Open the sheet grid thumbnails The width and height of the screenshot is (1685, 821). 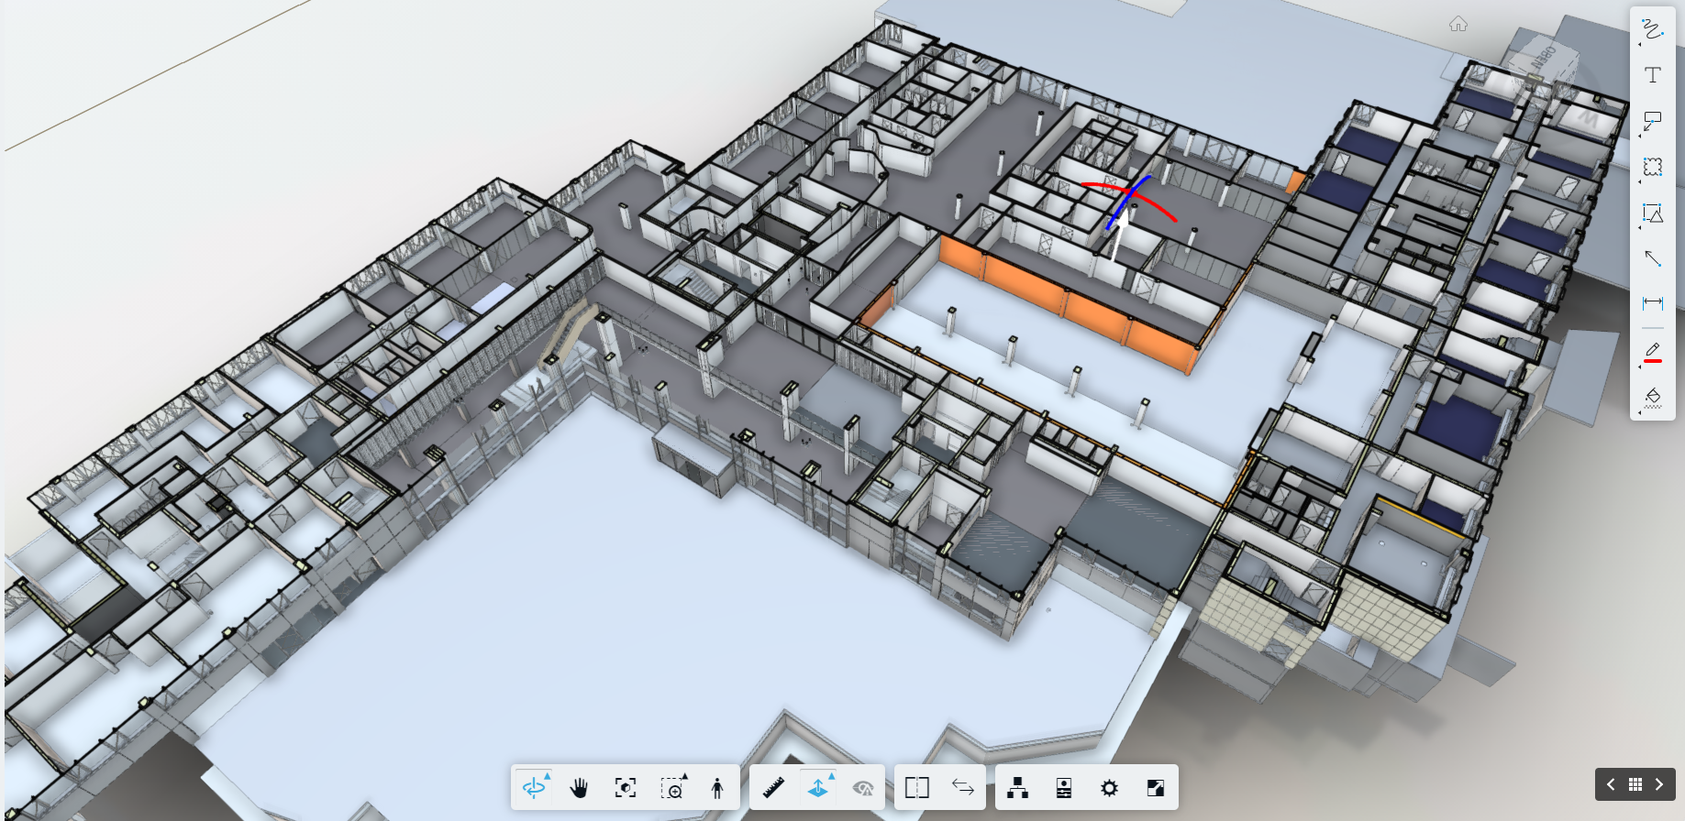(1635, 784)
